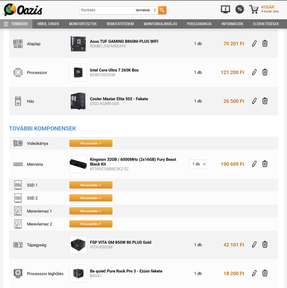Image resolution: width=287 pixels, height=288 pixels.
Task: Go to HÍREK, CIKKEK menu
Action: click(48, 24)
